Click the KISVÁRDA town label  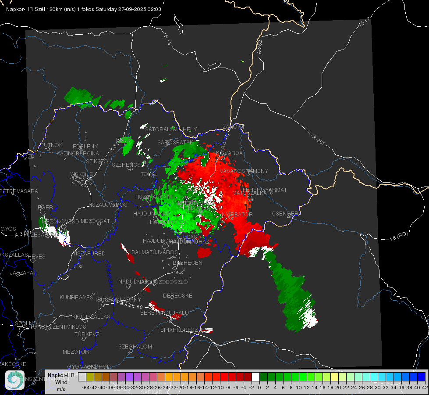point(230,153)
